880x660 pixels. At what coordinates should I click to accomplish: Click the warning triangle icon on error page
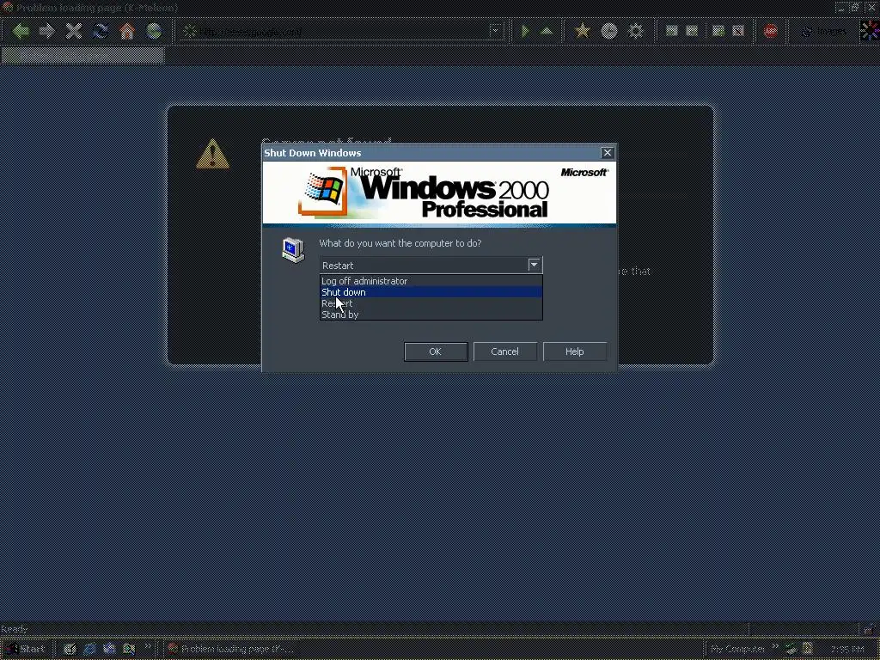point(213,154)
